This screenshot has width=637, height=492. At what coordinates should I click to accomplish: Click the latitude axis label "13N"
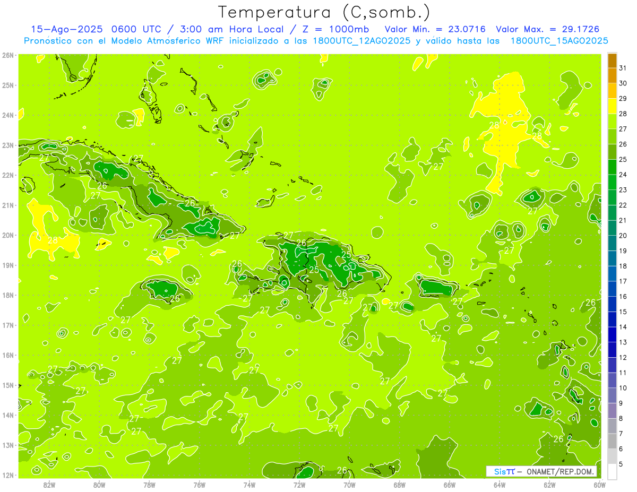click(8, 445)
